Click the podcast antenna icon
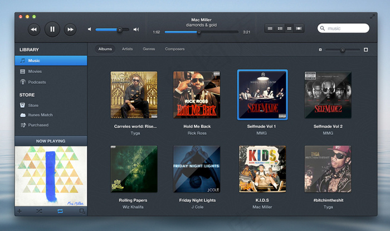 (x=23, y=82)
